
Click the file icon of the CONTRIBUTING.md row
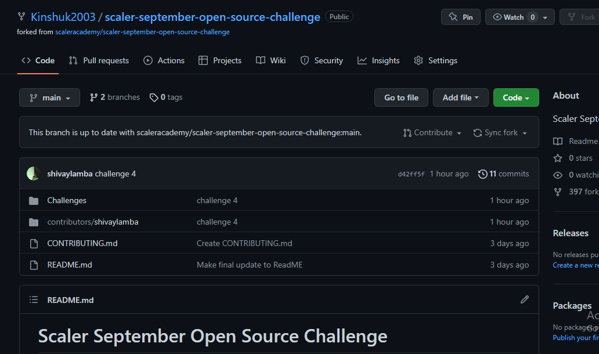tap(34, 244)
